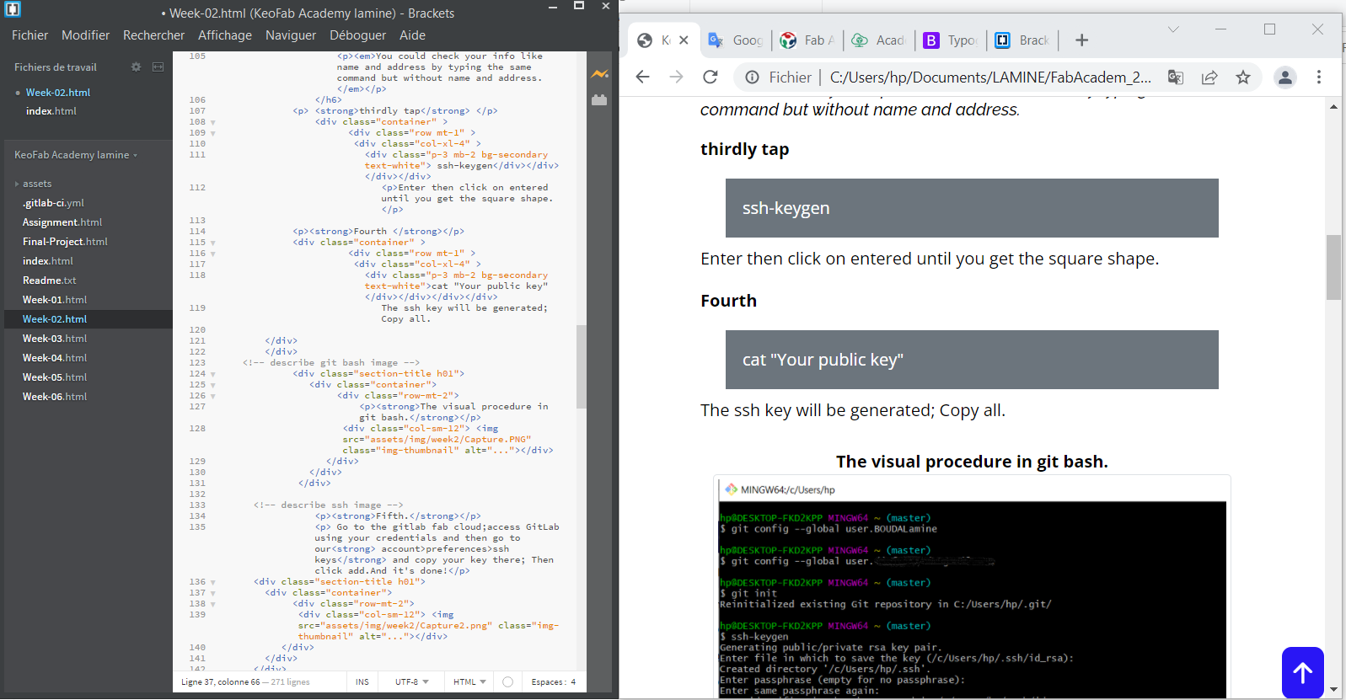Image resolution: width=1346 pixels, height=700 pixels.
Task: Open .gitlab-ci.yml file
Action: [53, 203]
